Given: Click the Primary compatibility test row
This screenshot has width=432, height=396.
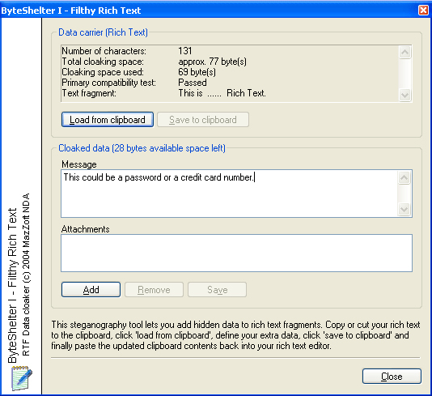Looking at the screenshot, I should (x=134, y=83).
